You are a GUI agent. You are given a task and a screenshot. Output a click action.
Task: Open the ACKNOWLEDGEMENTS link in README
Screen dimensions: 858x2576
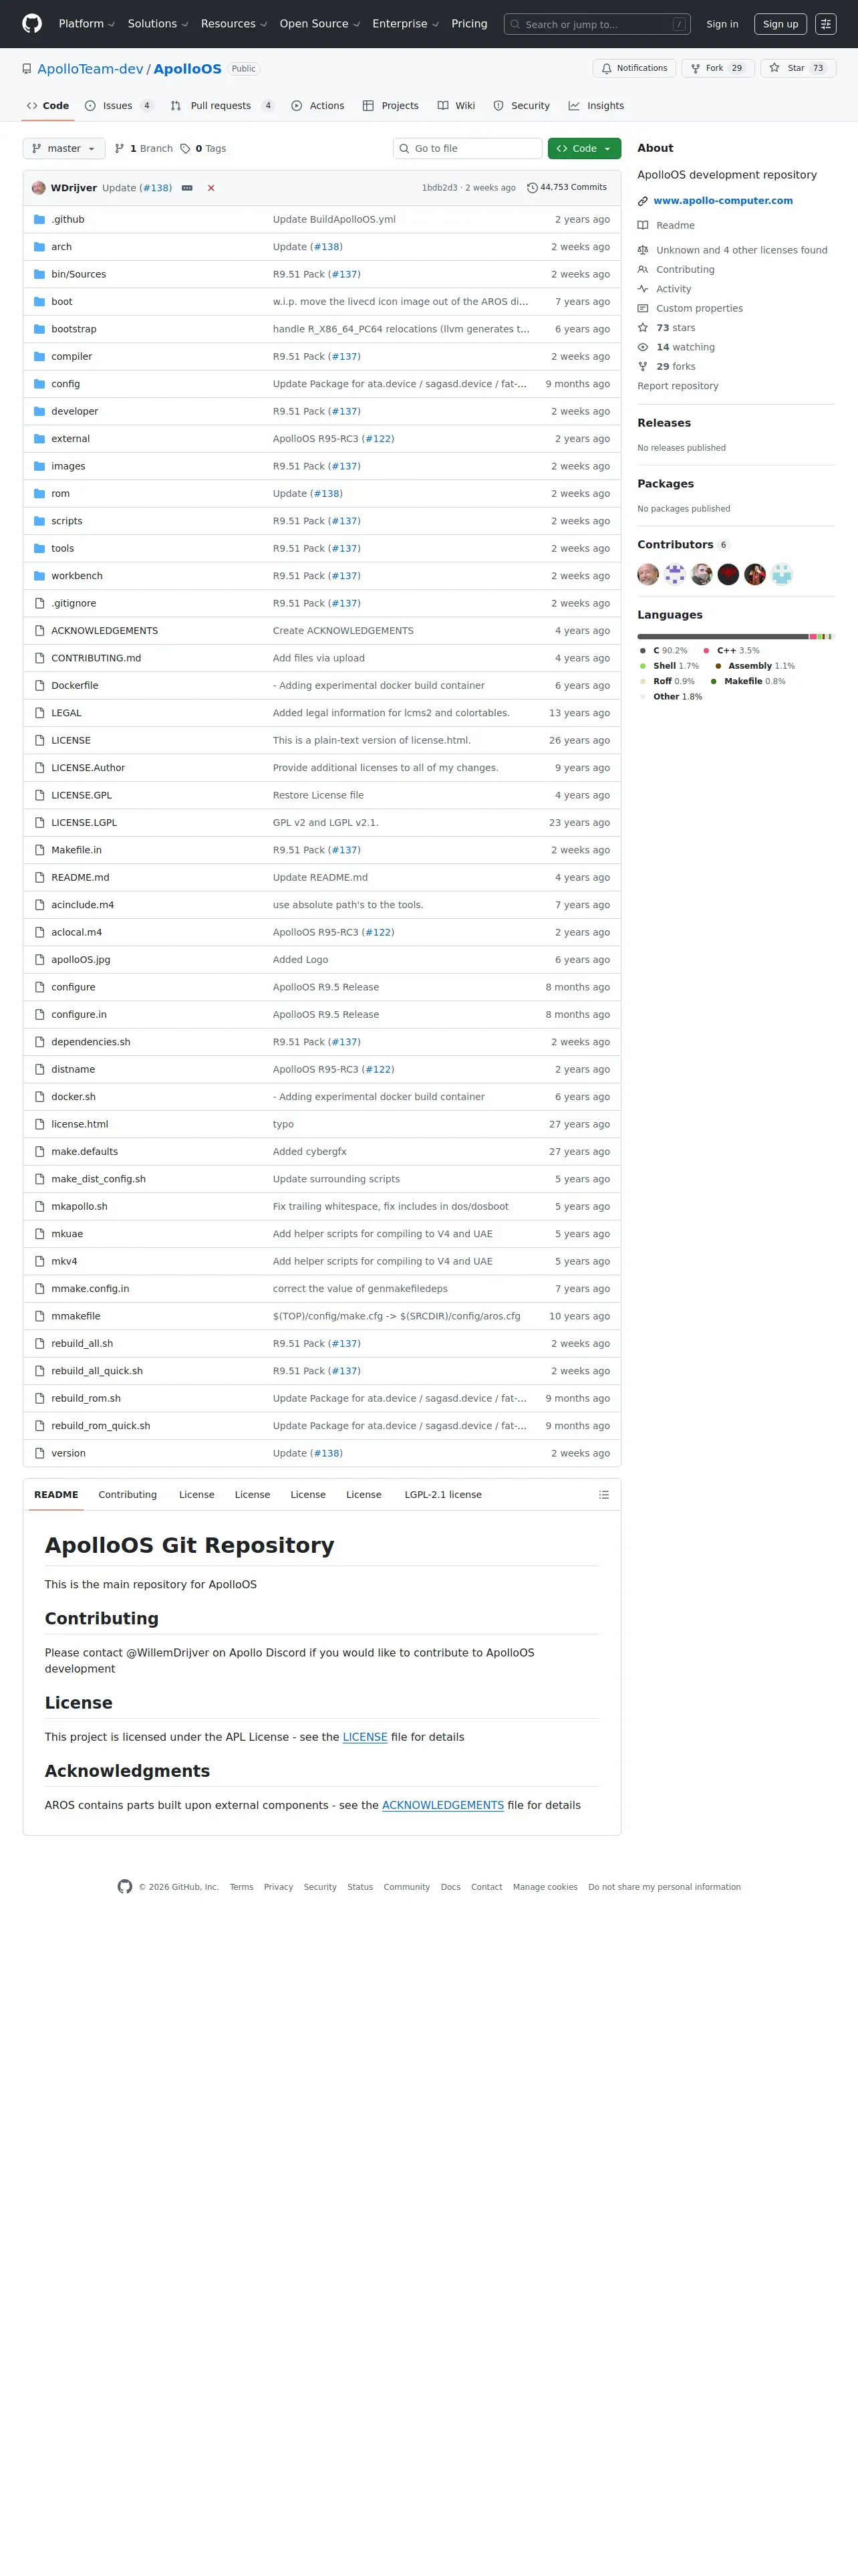pyautogui.click(x=442, y=1805)
